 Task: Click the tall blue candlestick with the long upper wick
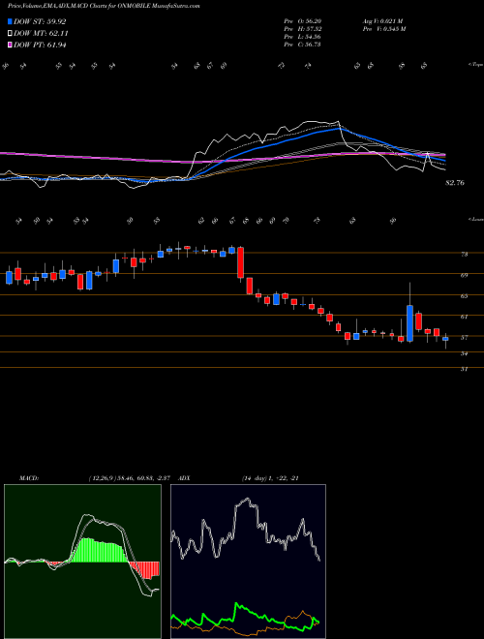[x=409, y=322]
